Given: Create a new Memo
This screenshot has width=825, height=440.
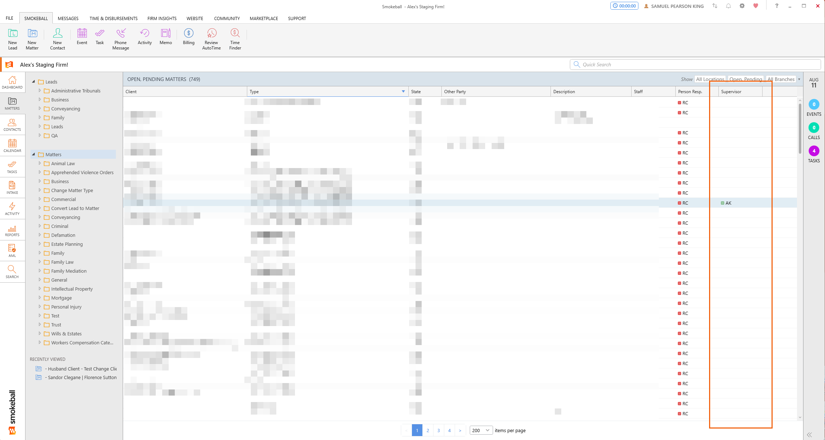Looking at the screenshot, I should pos(166,37).
